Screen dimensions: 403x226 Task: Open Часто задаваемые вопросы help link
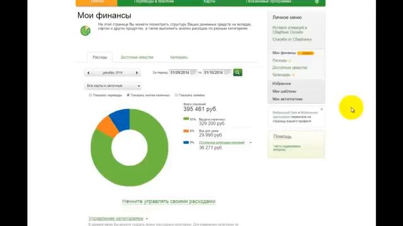pyautogui.click(x=287, y=148)
